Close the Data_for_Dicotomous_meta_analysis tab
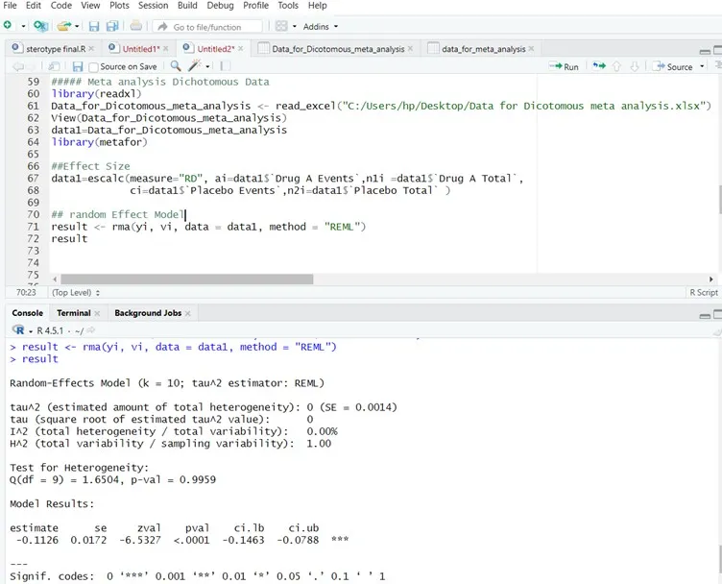 coord(410,48)
